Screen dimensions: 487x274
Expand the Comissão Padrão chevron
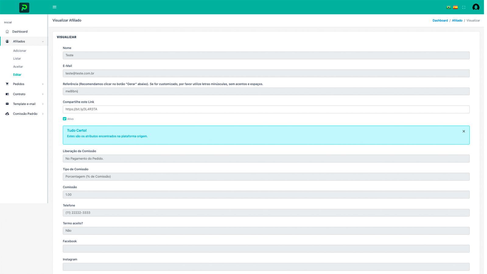(43, 114)
